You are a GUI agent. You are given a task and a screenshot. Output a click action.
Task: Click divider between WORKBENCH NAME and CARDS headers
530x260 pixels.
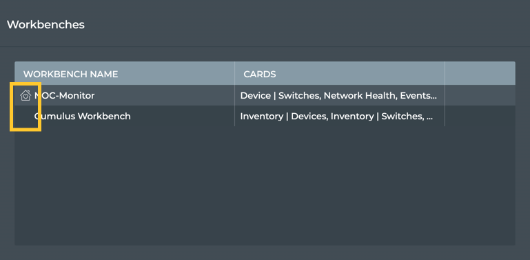234,73
